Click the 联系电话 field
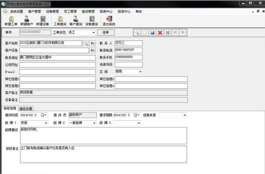 129,50
